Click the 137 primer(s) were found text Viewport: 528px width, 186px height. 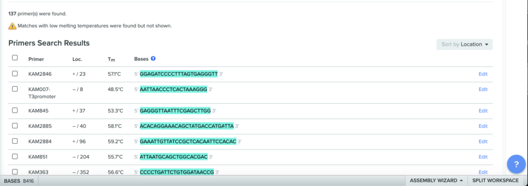tap(37, 14)
